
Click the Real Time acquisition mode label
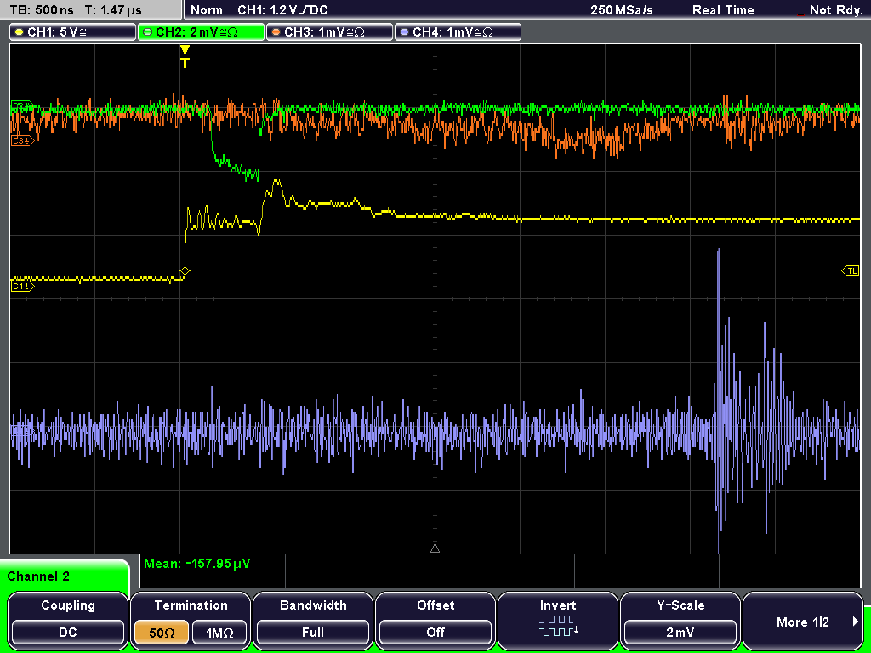[x=723, y=10]
